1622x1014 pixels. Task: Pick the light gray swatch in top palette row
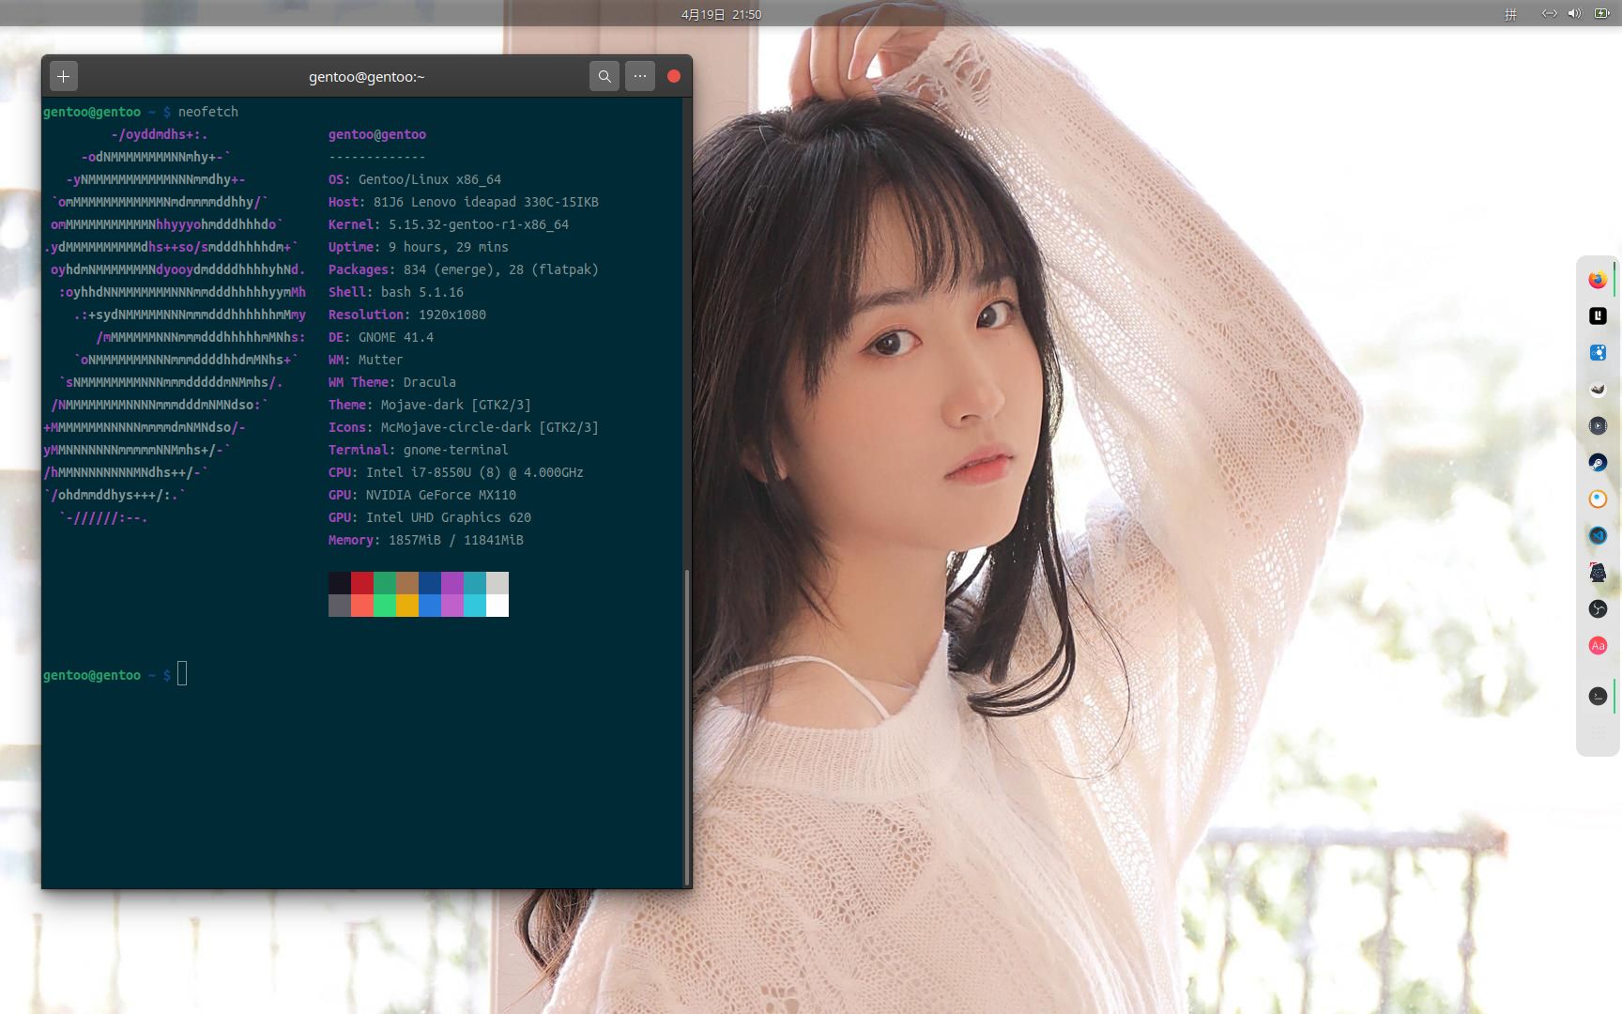point(497,583)
